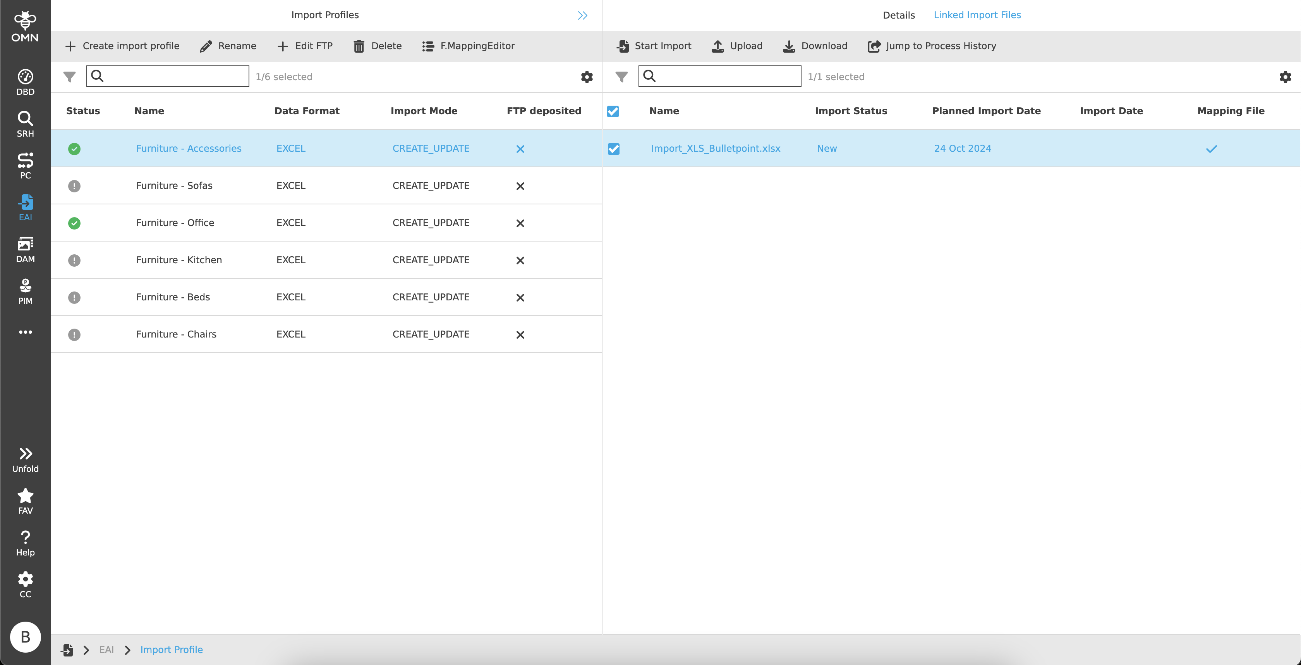Collapse the Import Profiles panel chevron
Image resolution: width=1301 pixels, height=665 pixels.
click(x=582, y=15)
